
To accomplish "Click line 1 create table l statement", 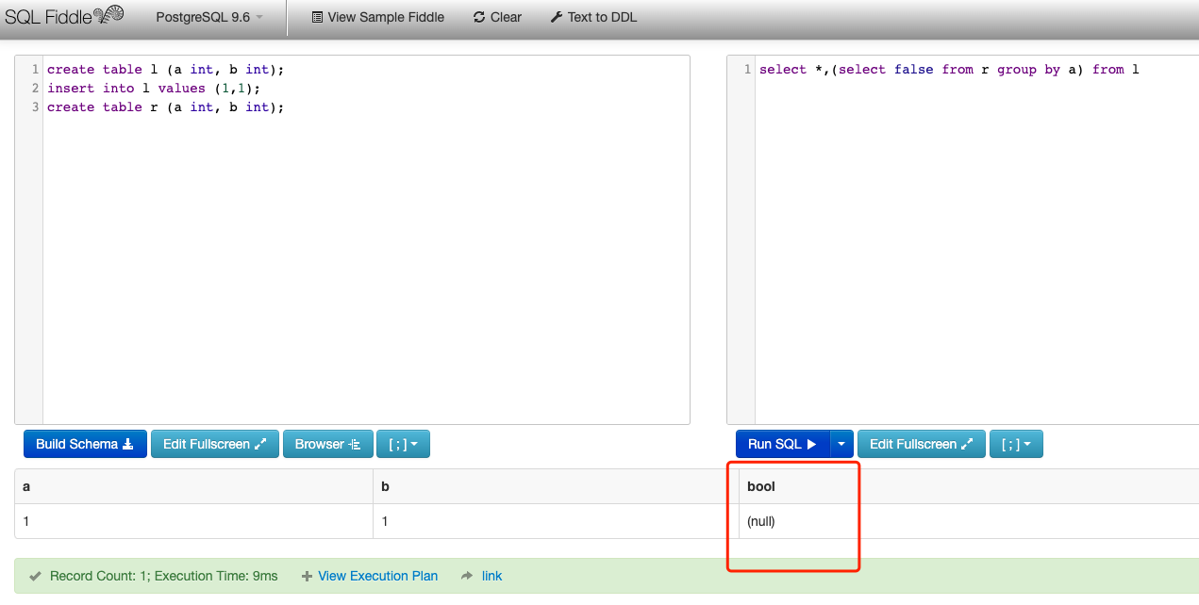I will pos(165,70).
